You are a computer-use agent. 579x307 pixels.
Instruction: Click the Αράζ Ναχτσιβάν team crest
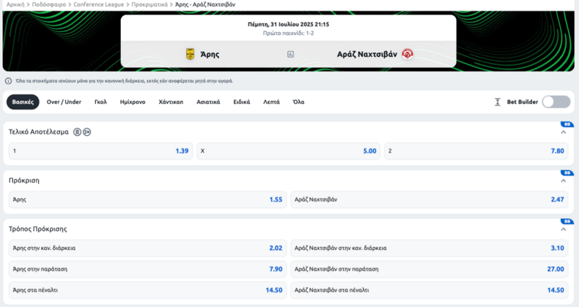[407, 54]
